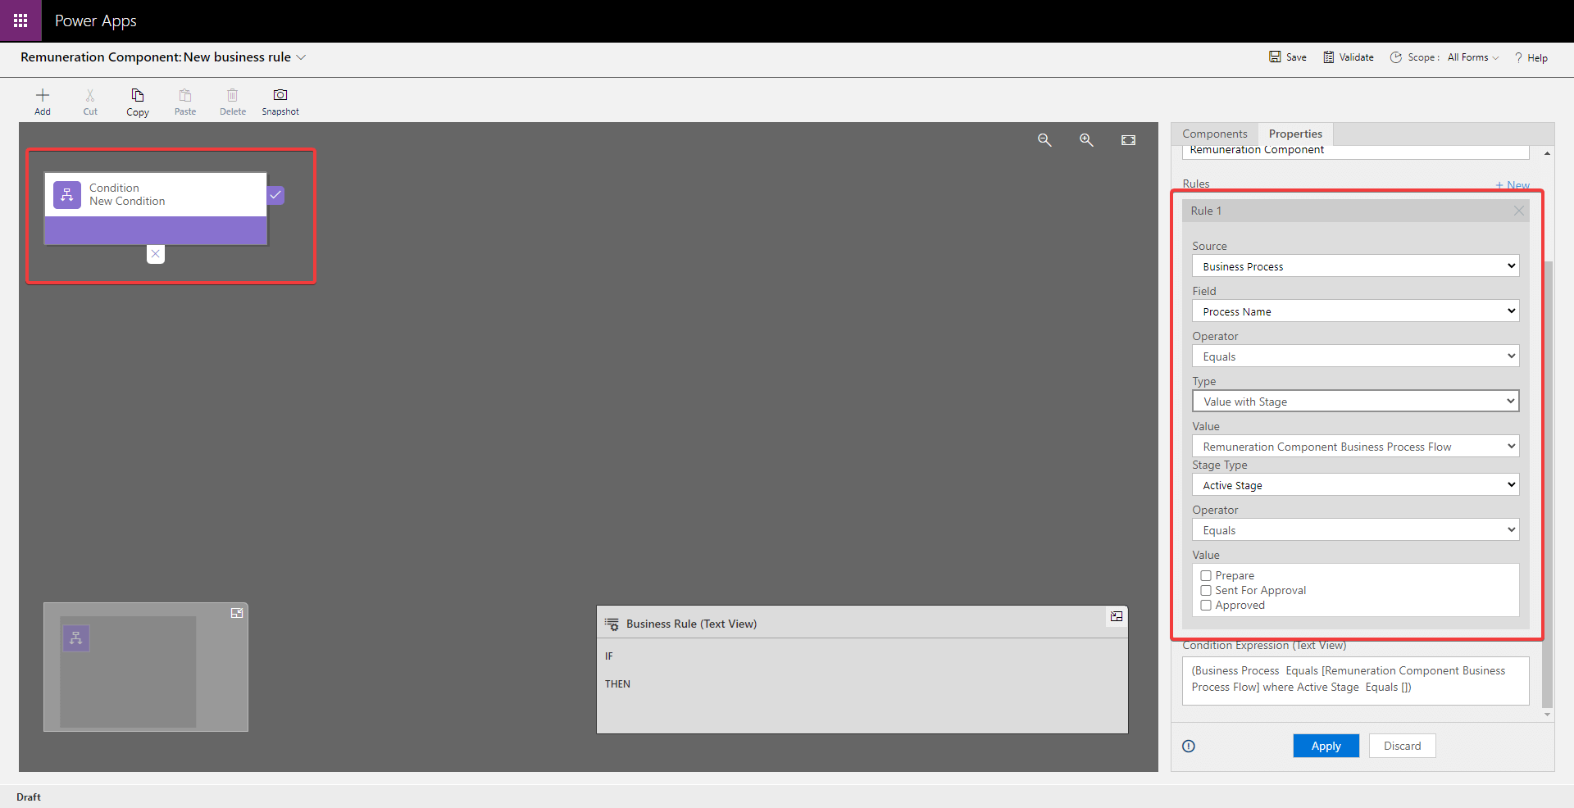The height and width of the screenshot is (808, 1574).
Task: Check the Approved stage checkbox
Action: click(x=1206, y=606)
